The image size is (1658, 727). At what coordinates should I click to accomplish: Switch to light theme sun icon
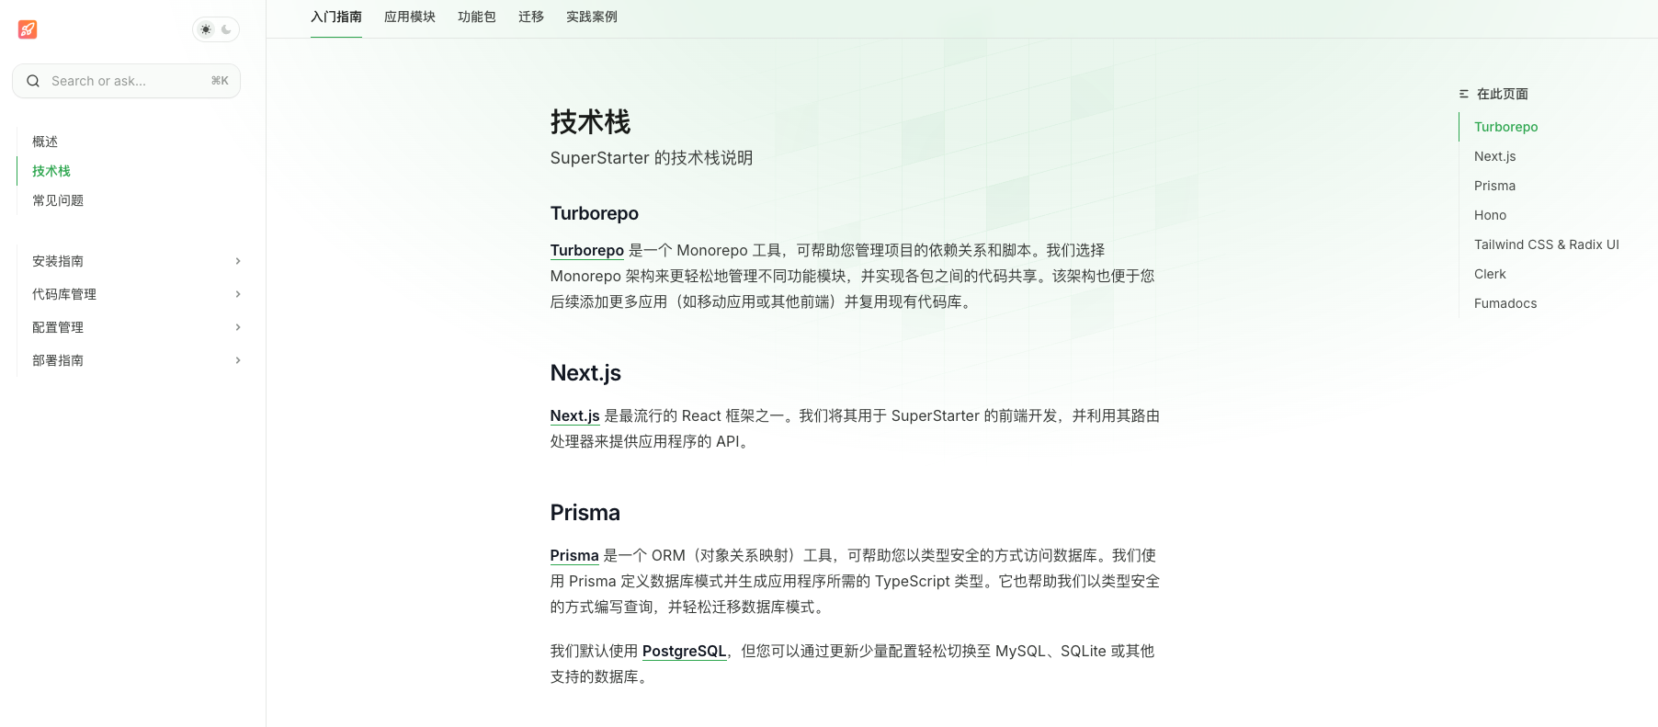coord(206,29)
